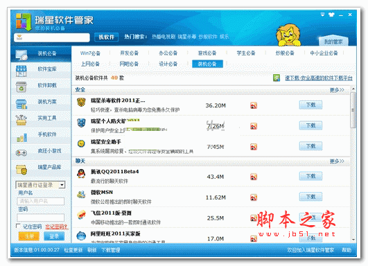Switch to the 开发必备 tab
Viewport: 368px width, 266px height.
click(x=129, y=53)
